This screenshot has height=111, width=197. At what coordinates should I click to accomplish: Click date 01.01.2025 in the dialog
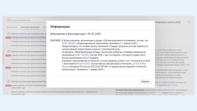[55, 40]
